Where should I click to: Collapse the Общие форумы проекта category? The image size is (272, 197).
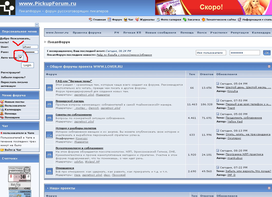269,66
